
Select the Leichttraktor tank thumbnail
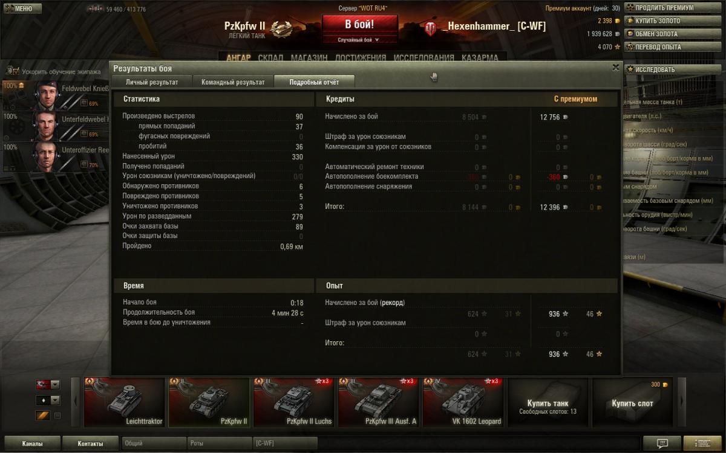pyautogui.click(x=124, y=402)
